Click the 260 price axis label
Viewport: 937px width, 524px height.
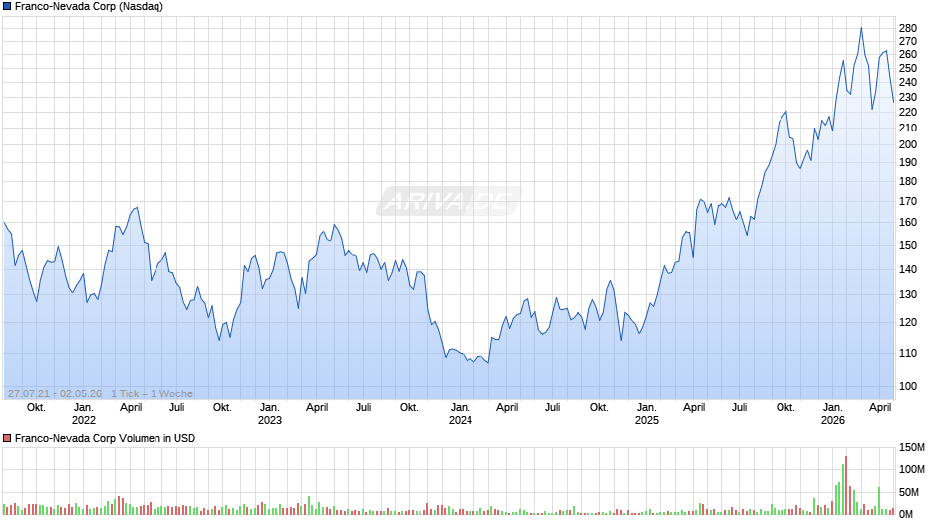(908, 54)
